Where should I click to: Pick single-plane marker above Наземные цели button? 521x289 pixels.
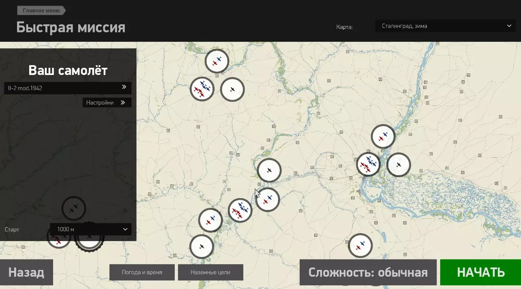pyautogui.click(x=202, y=246)
